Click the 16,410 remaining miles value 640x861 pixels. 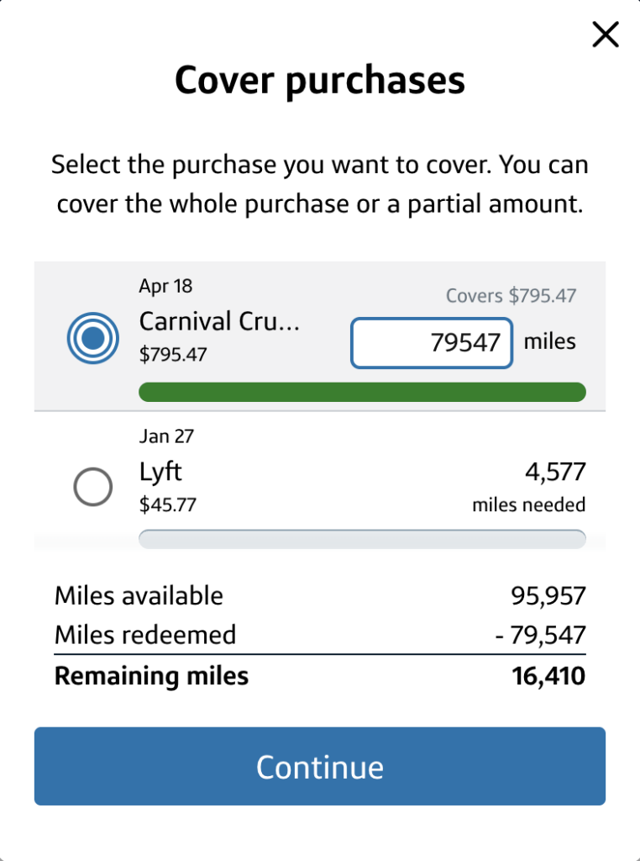[548, 676]
